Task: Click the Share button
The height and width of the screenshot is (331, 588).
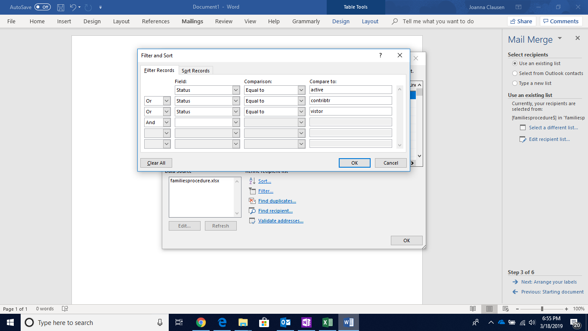Action: click(522, 21)
